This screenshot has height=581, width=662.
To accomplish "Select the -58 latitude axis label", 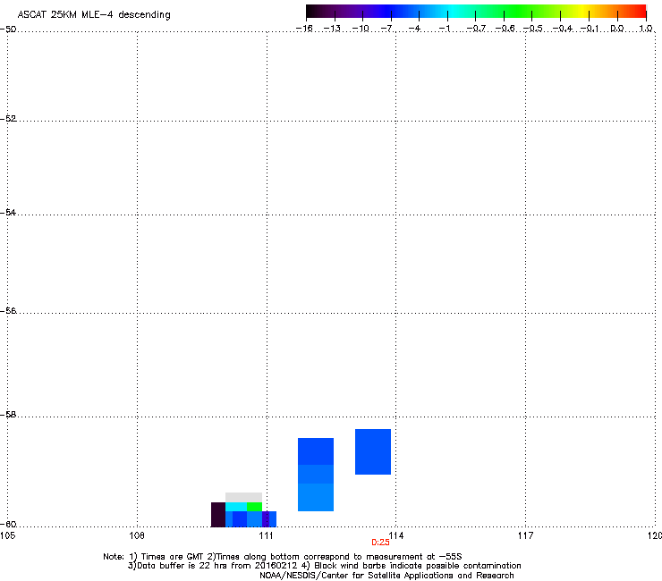I will [8, 415].
